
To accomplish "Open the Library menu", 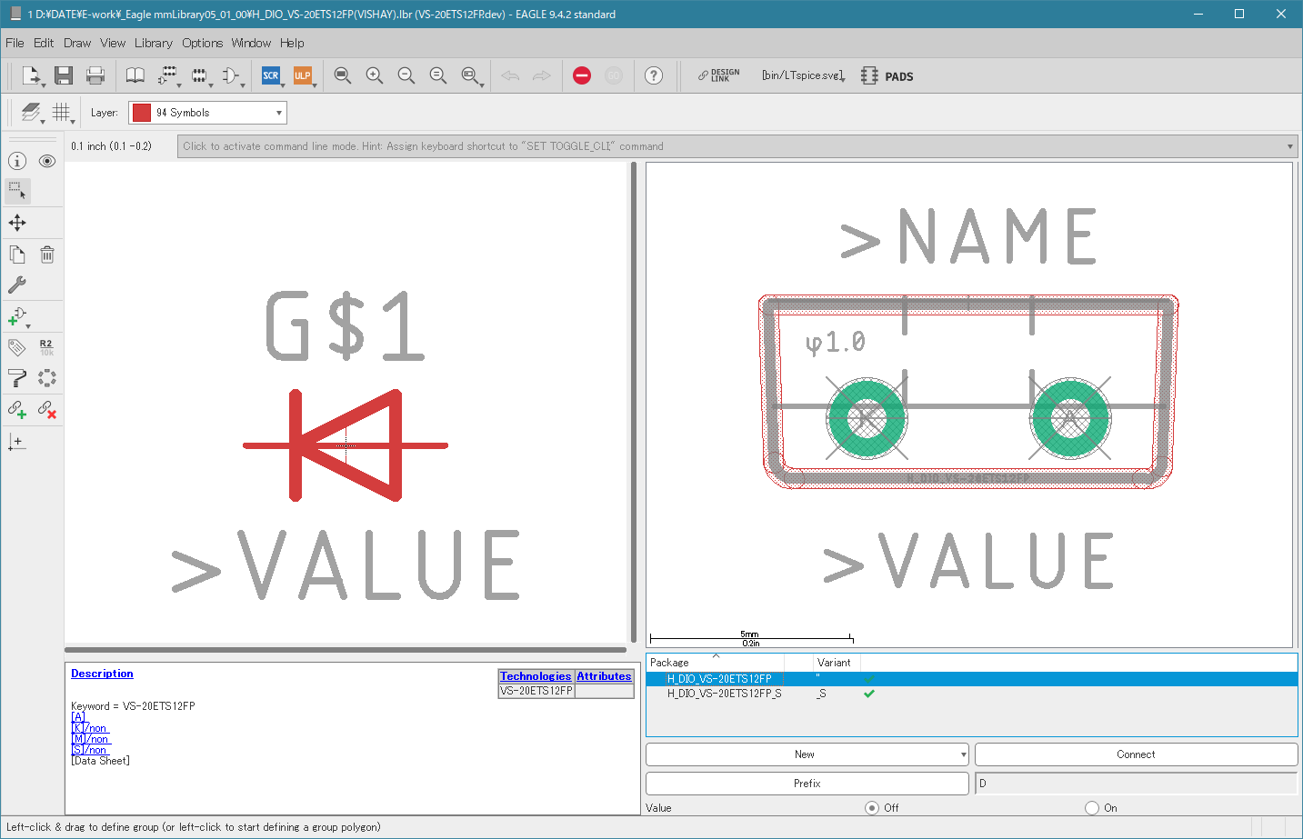I will [x=153, y=43].
